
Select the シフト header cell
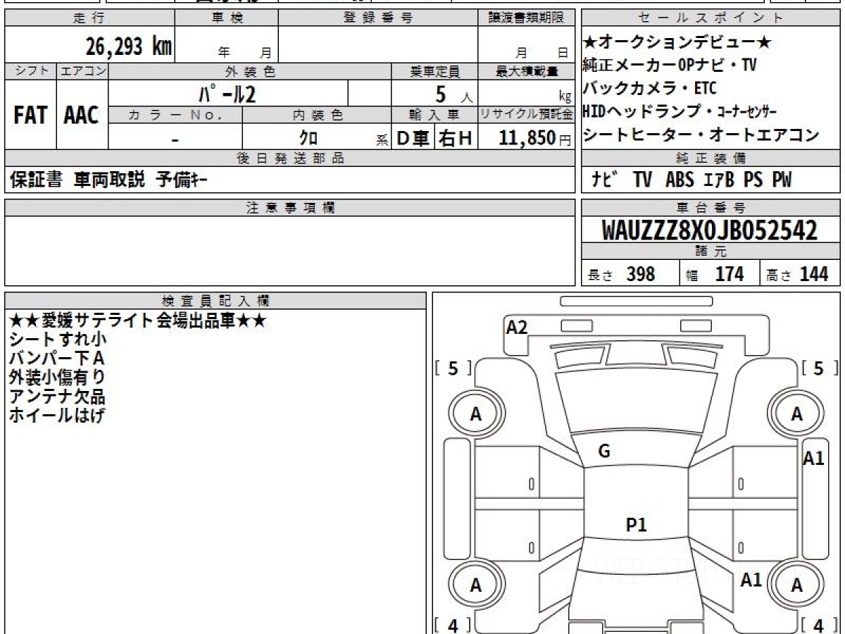click(31, 71)
